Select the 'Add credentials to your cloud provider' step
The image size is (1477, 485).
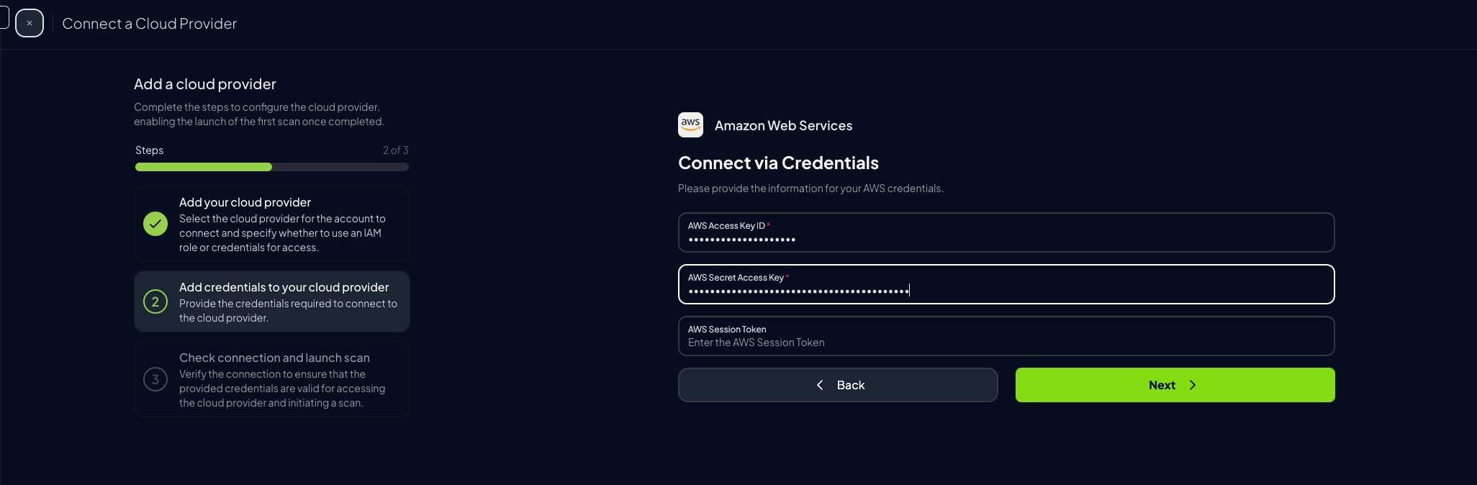(x=271, y=302)
